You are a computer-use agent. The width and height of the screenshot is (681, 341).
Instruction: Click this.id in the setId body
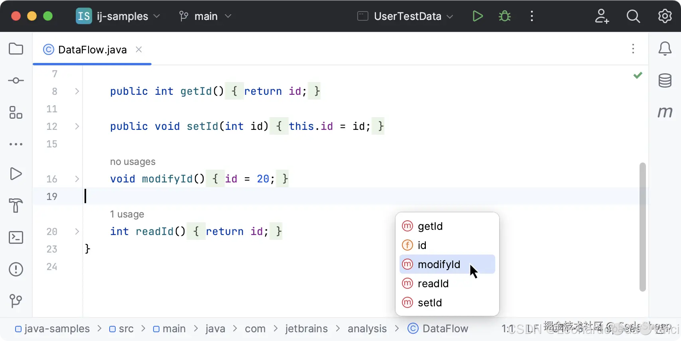(311, 126)
